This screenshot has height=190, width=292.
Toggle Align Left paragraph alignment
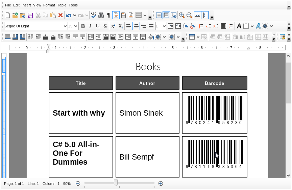click(129, 26)
